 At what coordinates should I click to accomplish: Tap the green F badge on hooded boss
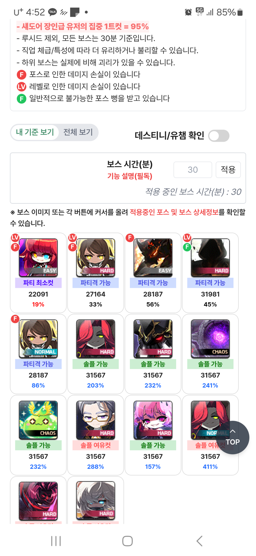[x=187, y=247]
